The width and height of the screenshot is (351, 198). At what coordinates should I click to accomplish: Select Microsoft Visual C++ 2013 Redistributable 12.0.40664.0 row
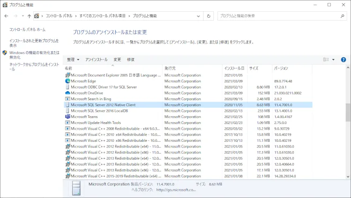[x=188, y=164]
